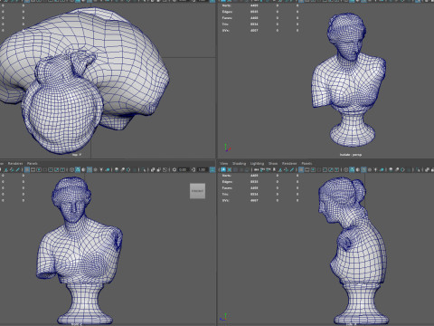Toggle resolution gate in bottom-right panel
434x326 pixels.
(x=313, y=169)
